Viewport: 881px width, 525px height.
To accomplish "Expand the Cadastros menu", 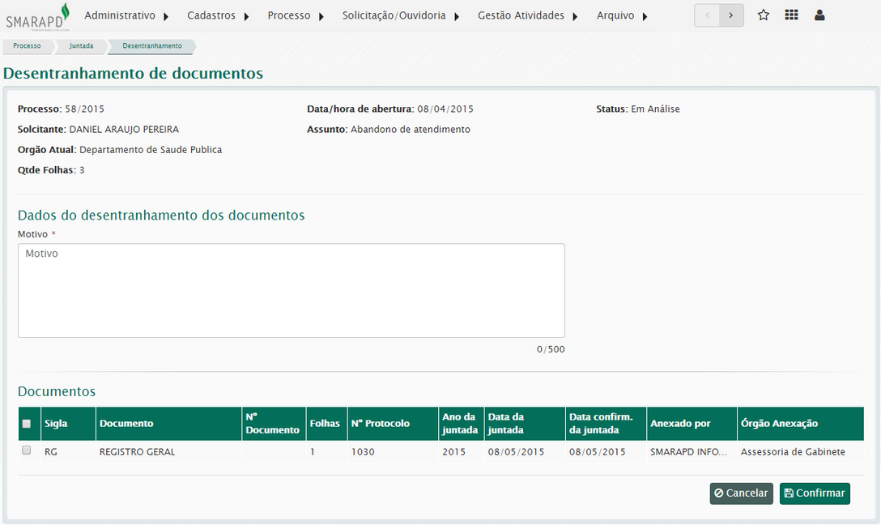I will [218, 16].
